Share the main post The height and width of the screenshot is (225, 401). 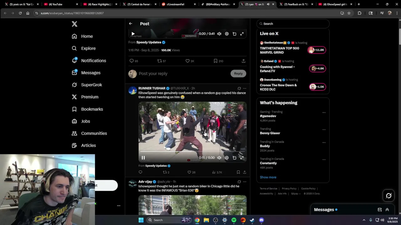[x=243, y=61]
